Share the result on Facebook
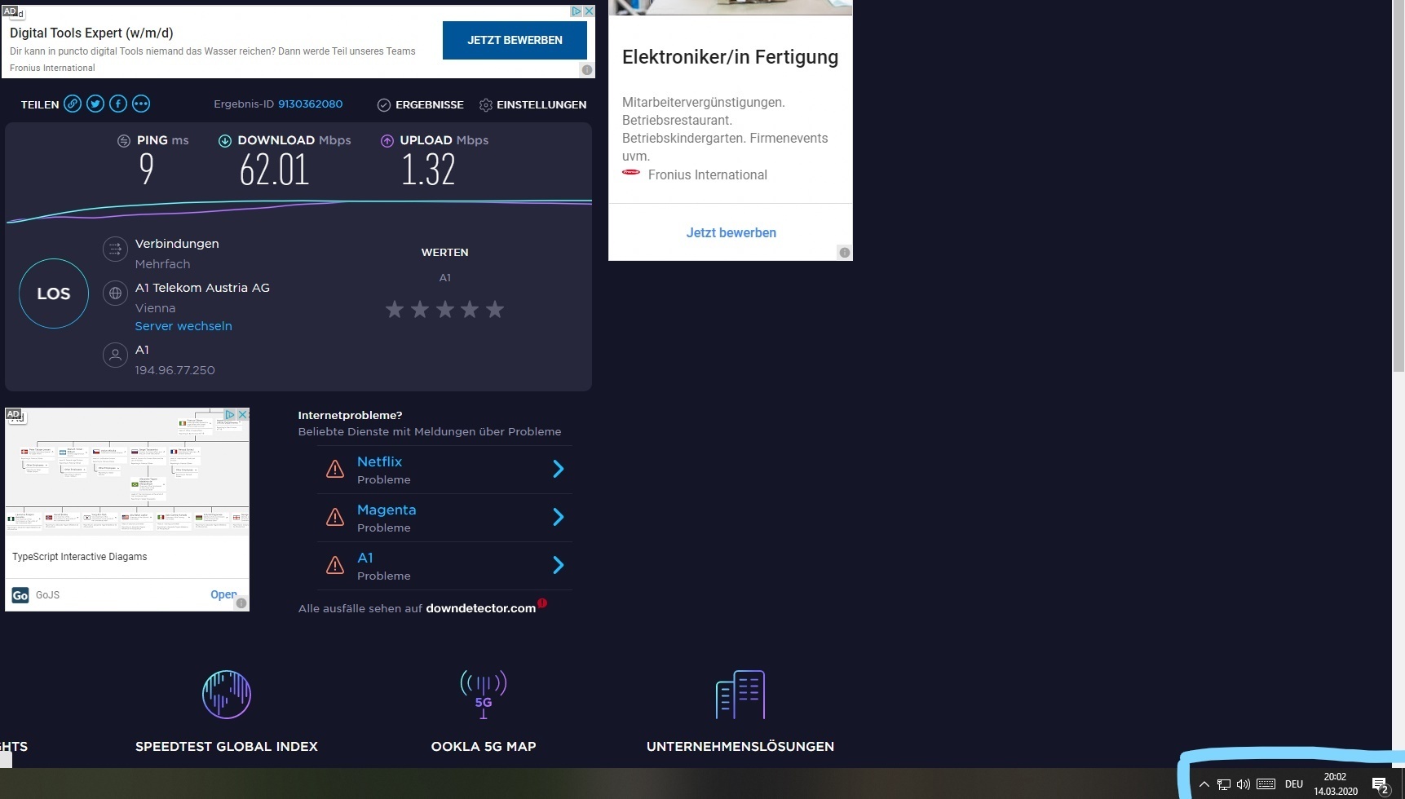 pyautogui.click(x=118, y=104)
